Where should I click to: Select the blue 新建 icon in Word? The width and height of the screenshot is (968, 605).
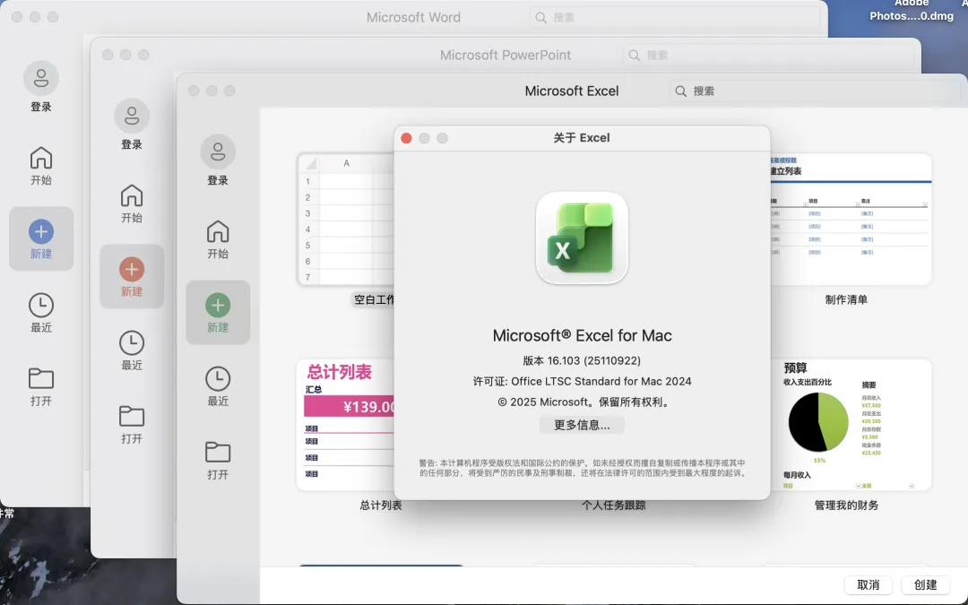click(41, 232)
